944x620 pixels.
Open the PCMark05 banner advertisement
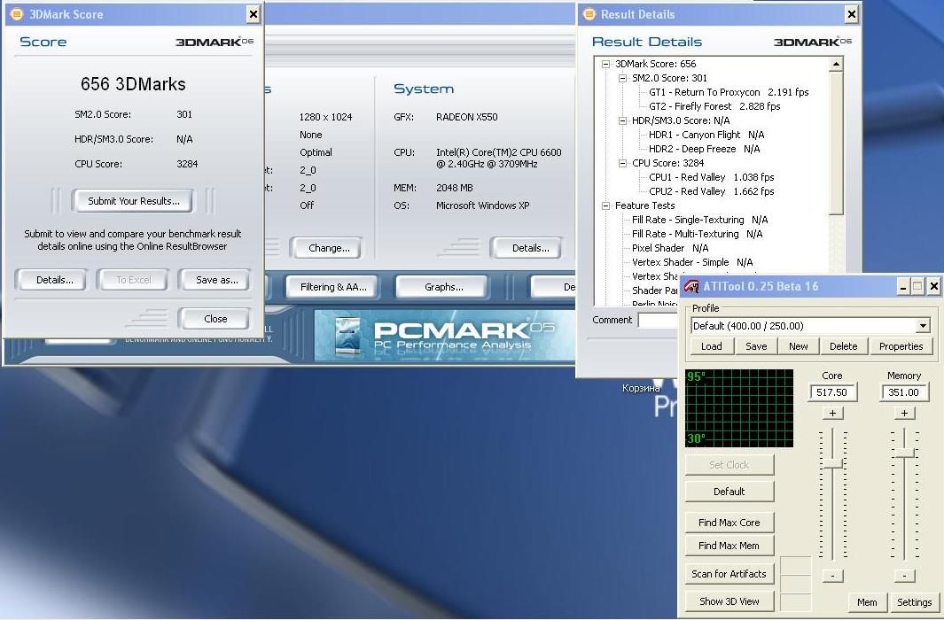(x=444, y=335)
